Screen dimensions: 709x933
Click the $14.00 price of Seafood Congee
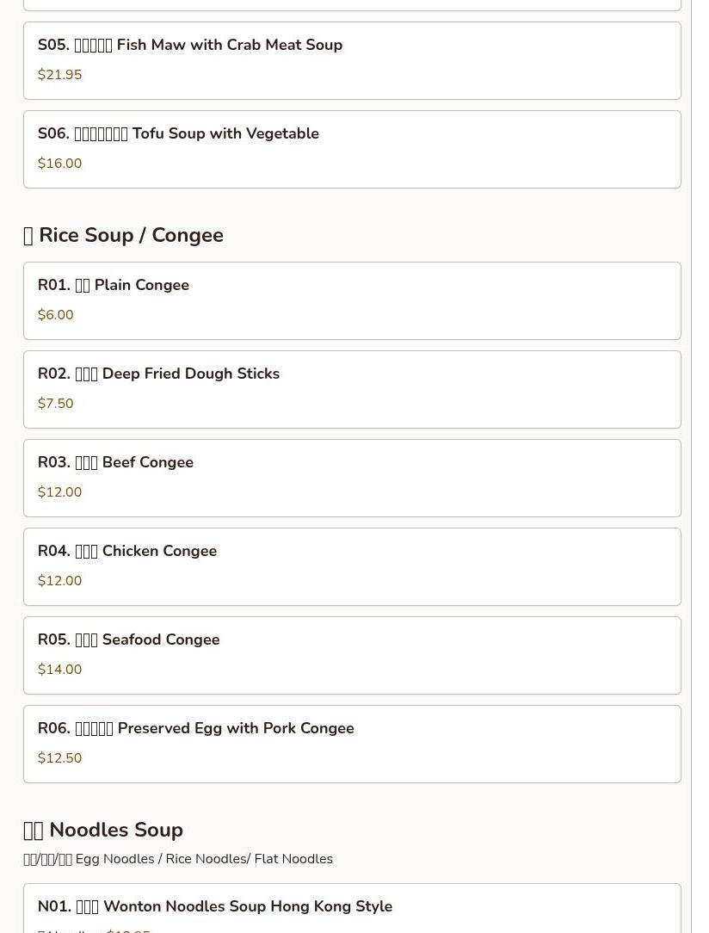tap(59, 670)
